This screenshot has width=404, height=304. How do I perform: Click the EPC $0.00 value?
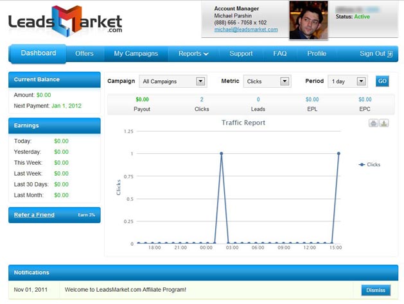coord(365,99)
